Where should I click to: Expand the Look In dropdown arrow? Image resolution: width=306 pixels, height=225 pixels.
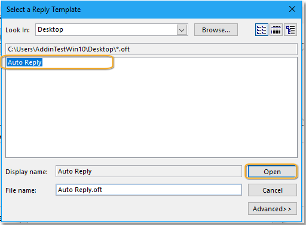point(182,30)
